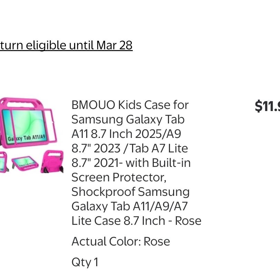Click the back view of the pink case
280x280 pixels.
(52, 162)
